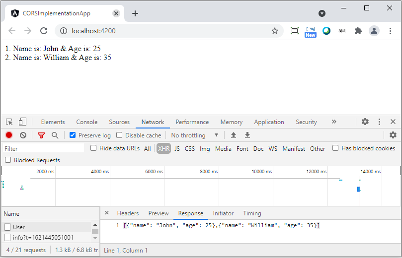Image resolution: width=402 pixels, height=258 pixels.
Task: Stop recording the network log
Action: pos(9,135)
